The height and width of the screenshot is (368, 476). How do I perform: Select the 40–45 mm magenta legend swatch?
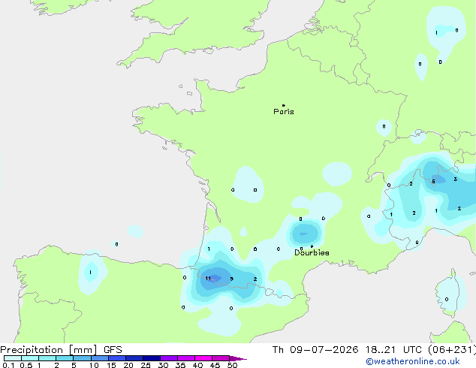click(x=203, y=358)
